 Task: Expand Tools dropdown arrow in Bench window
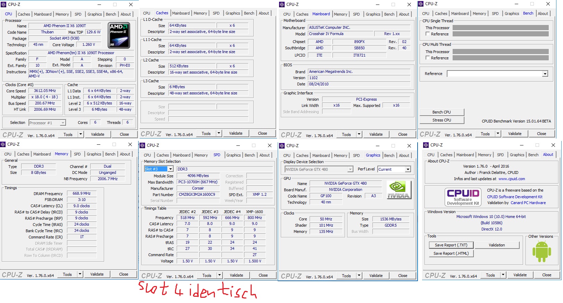click(x=498, y=134)
